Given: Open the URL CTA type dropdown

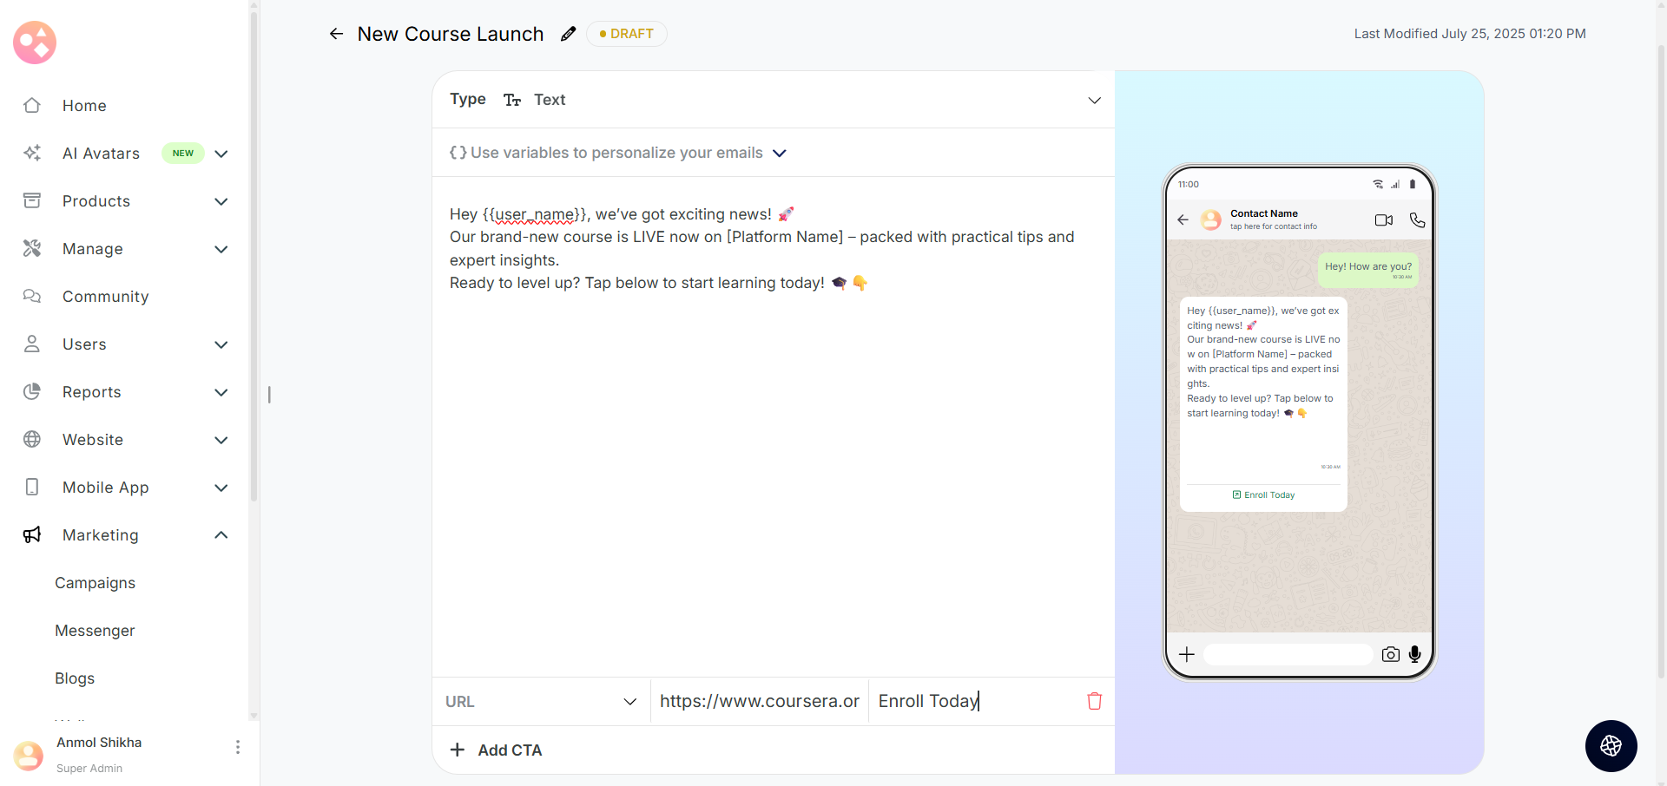Looking at the screenshot, I should pyautogui.click(x=629, y=702).
